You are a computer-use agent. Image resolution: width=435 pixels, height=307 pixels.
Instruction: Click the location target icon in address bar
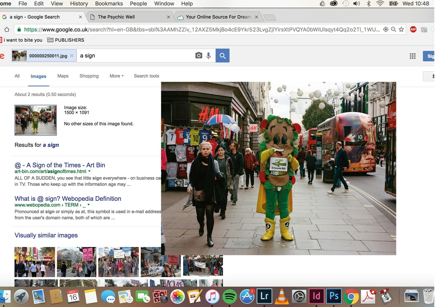386,30
